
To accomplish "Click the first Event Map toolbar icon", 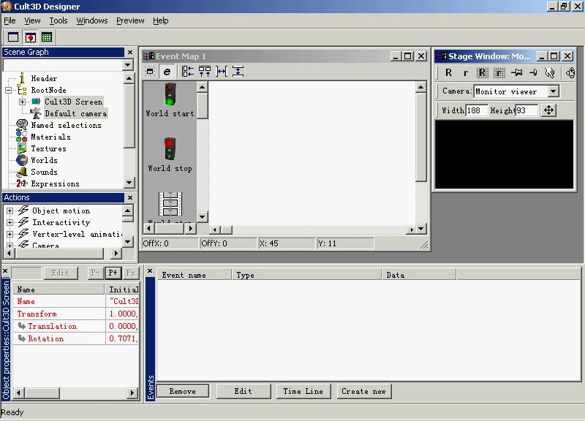I will click(x=150, y=71).
